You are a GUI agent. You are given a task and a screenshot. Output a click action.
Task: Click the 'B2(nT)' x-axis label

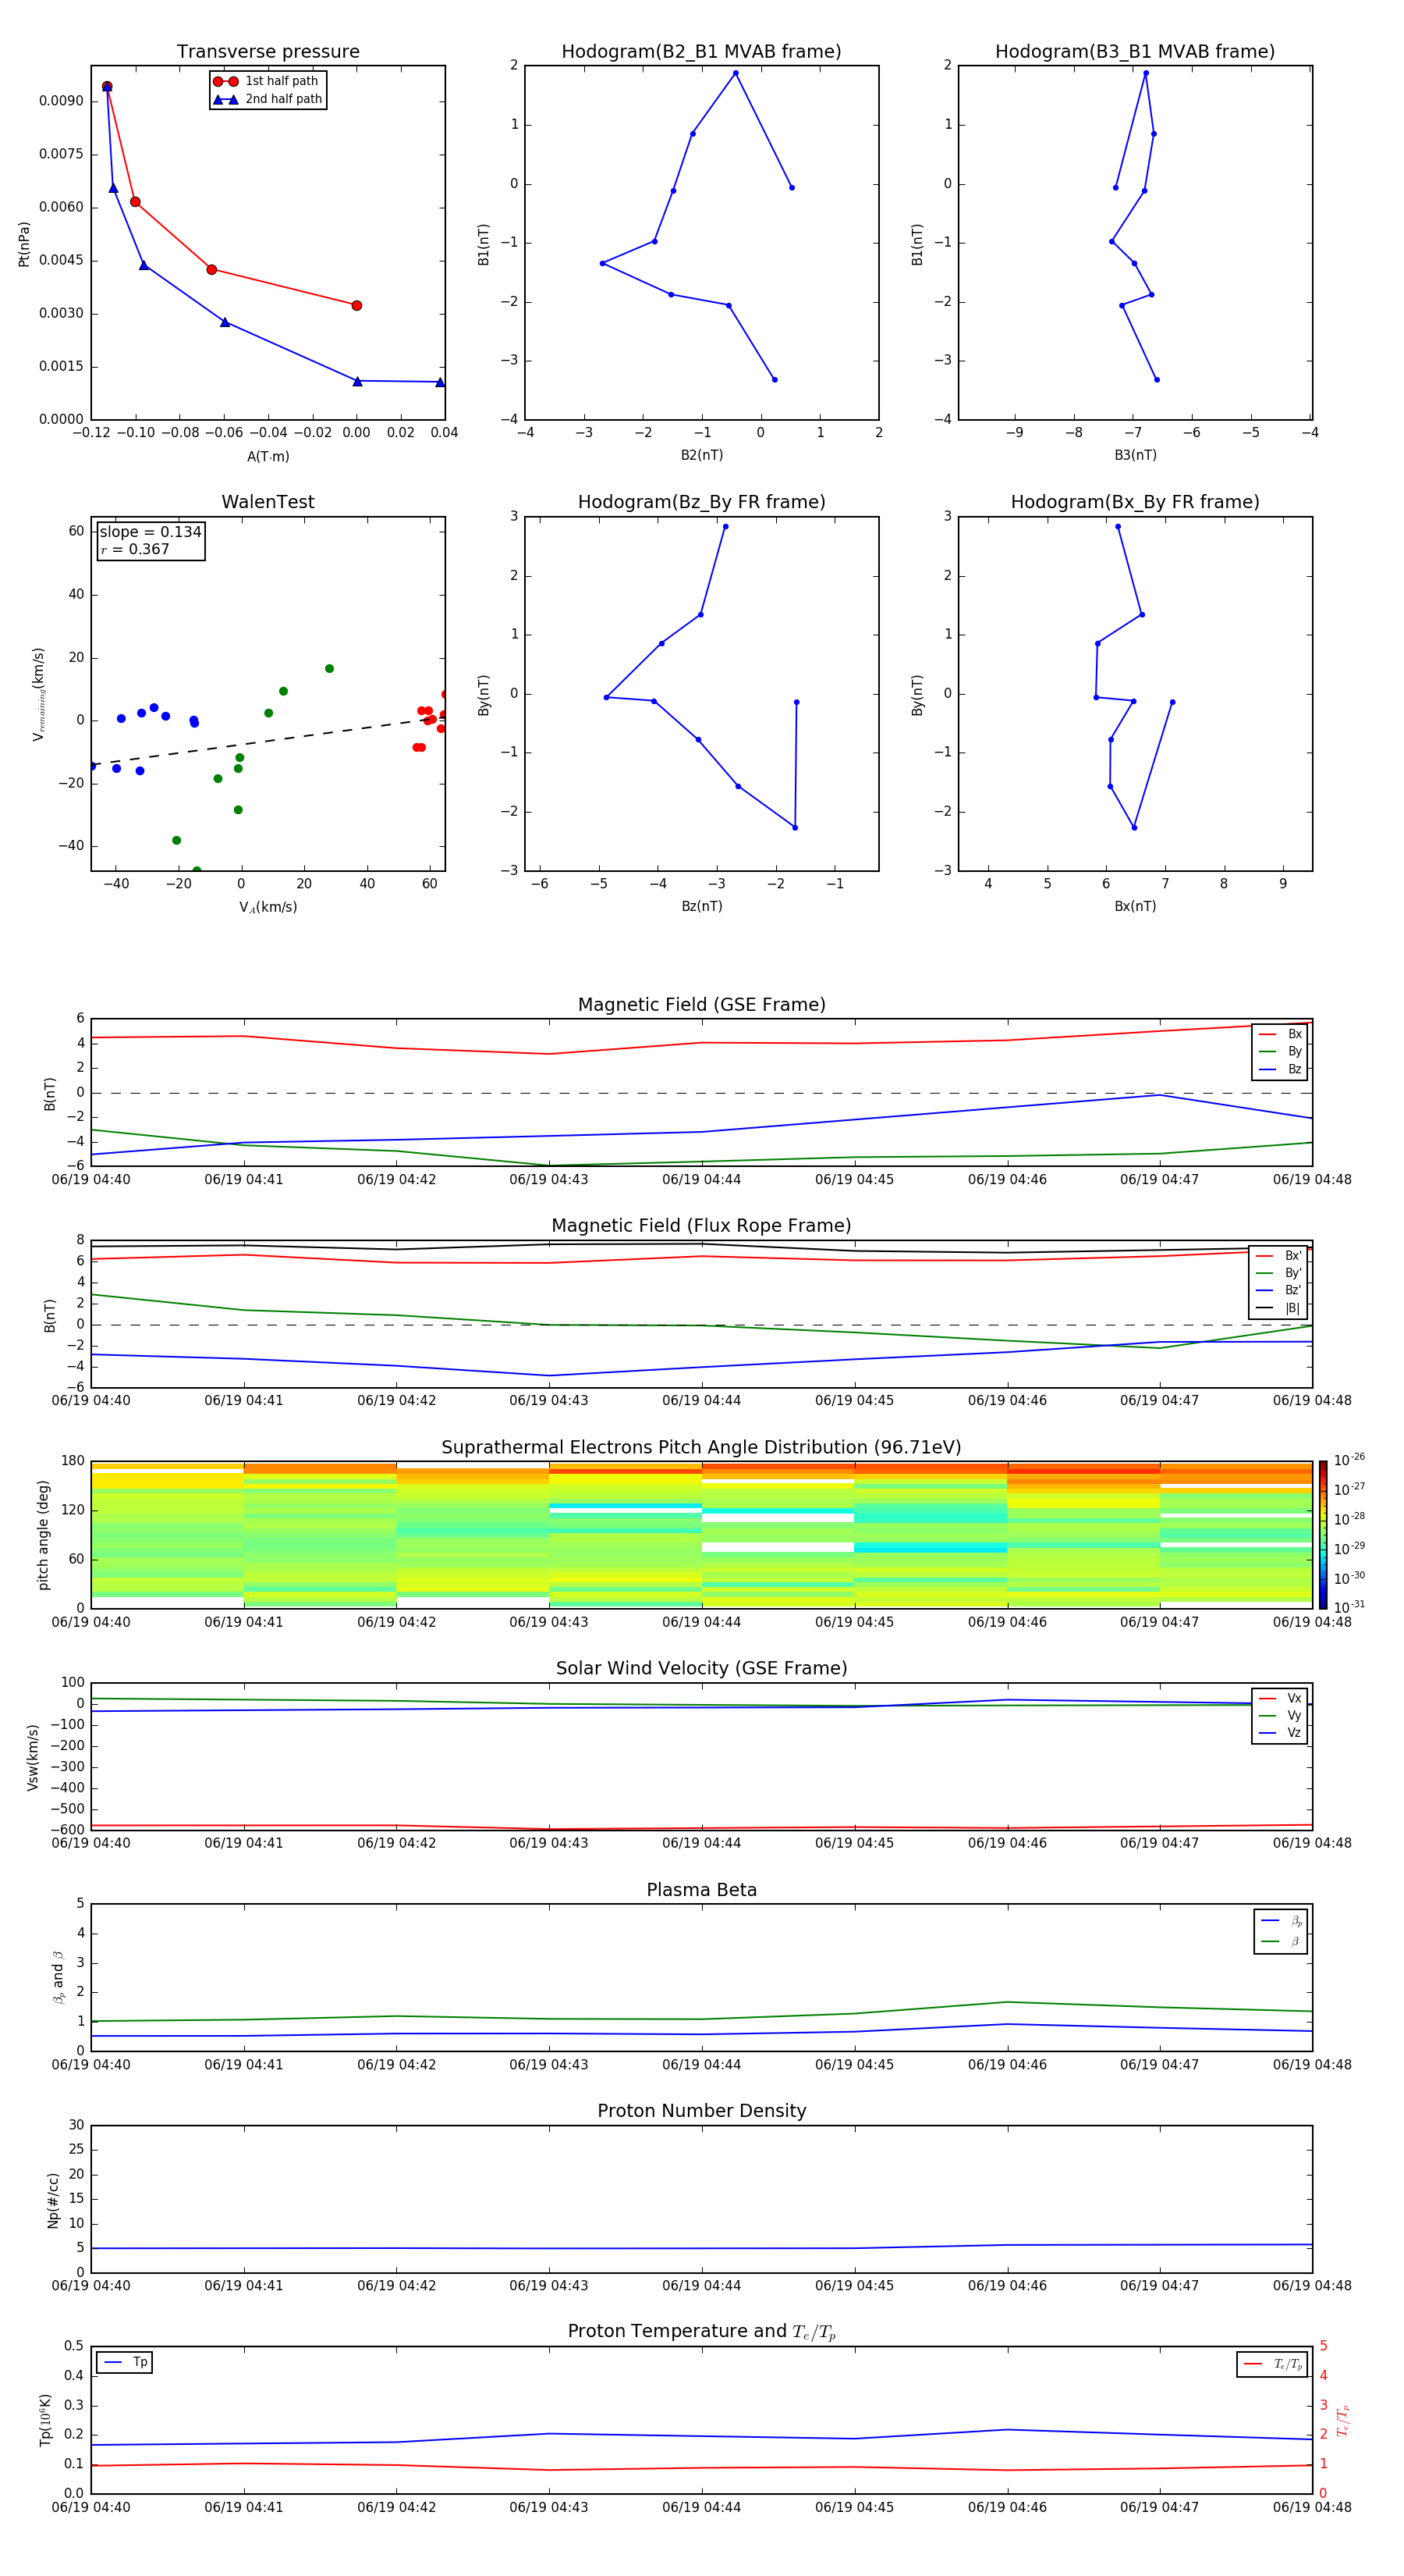(701, 455)
